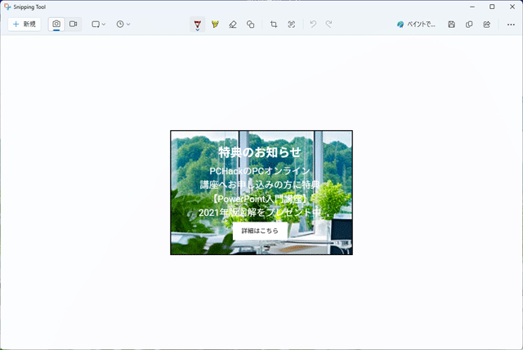Image resolution: width=523 pixels, height=350 pixels.
Task: Switch to video recording mode
Action: pyautogui.click(x=73, y=25)
